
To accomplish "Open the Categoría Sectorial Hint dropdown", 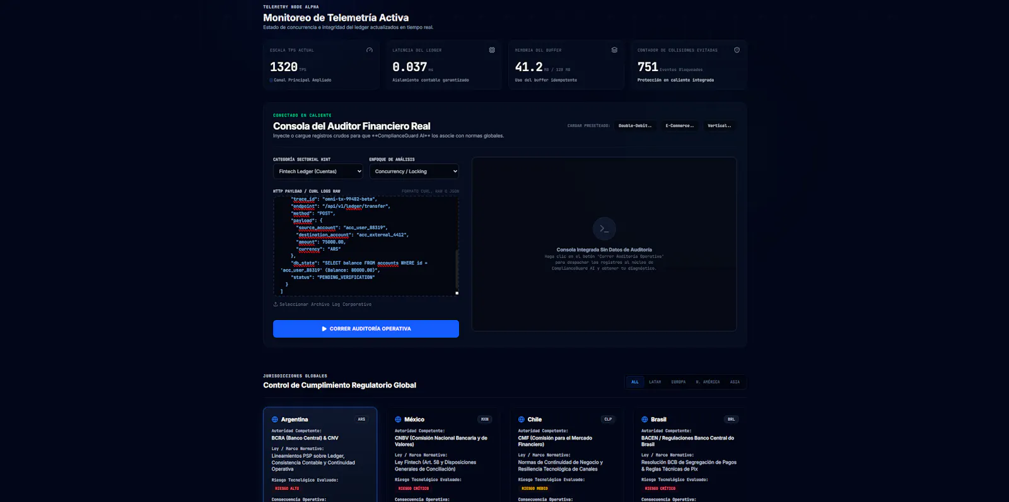I will (318, 171).
